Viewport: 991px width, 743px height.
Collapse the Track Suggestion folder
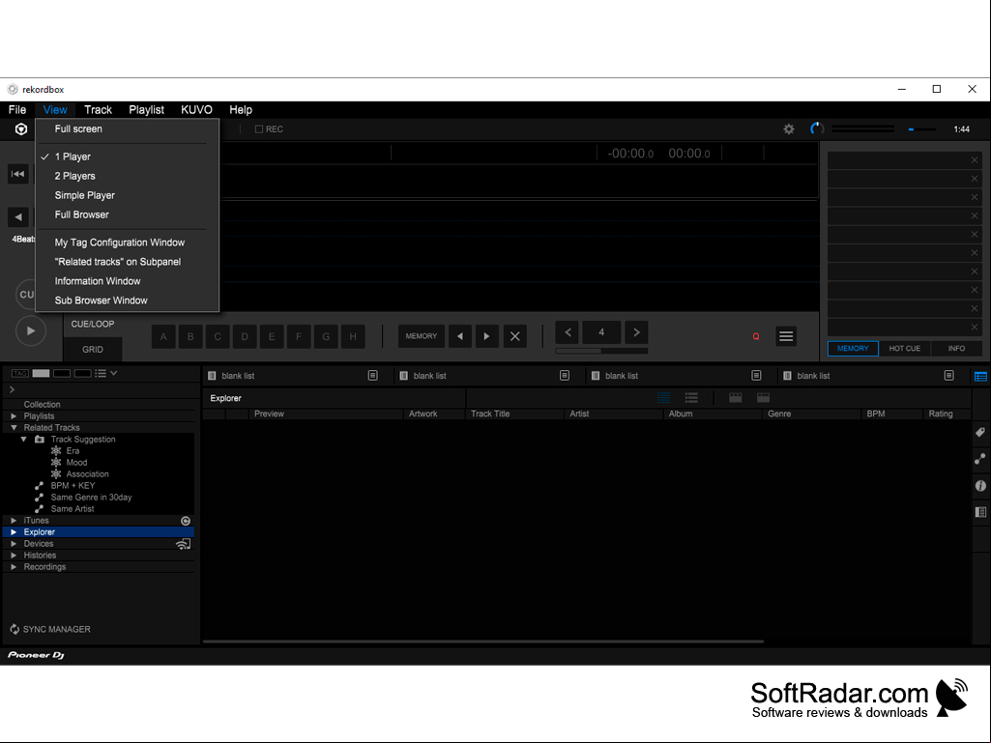click(24, 439)
